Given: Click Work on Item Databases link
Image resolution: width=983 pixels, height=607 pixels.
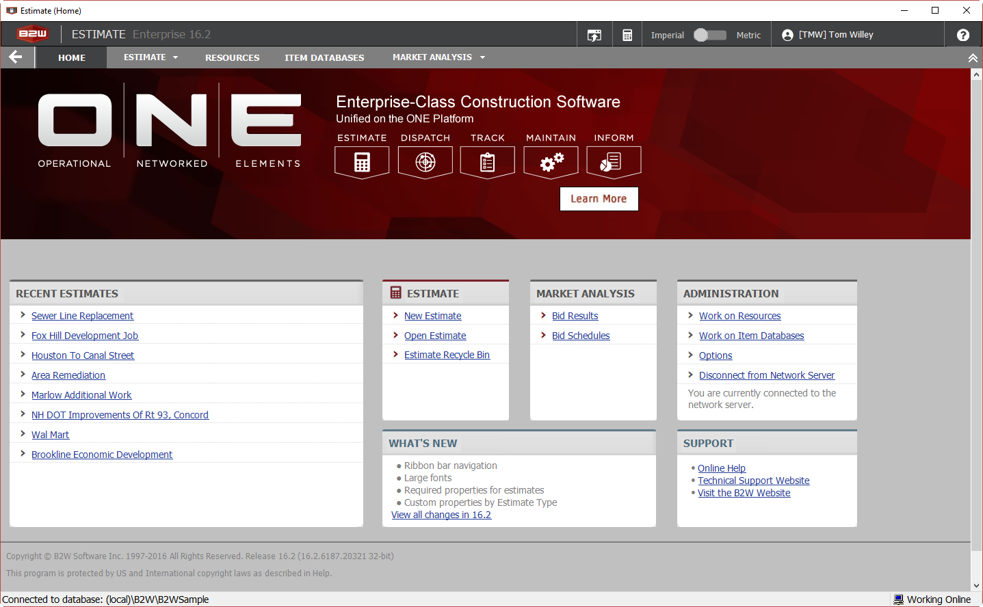Looking at the screenshot, I should (x=751, y=336).
